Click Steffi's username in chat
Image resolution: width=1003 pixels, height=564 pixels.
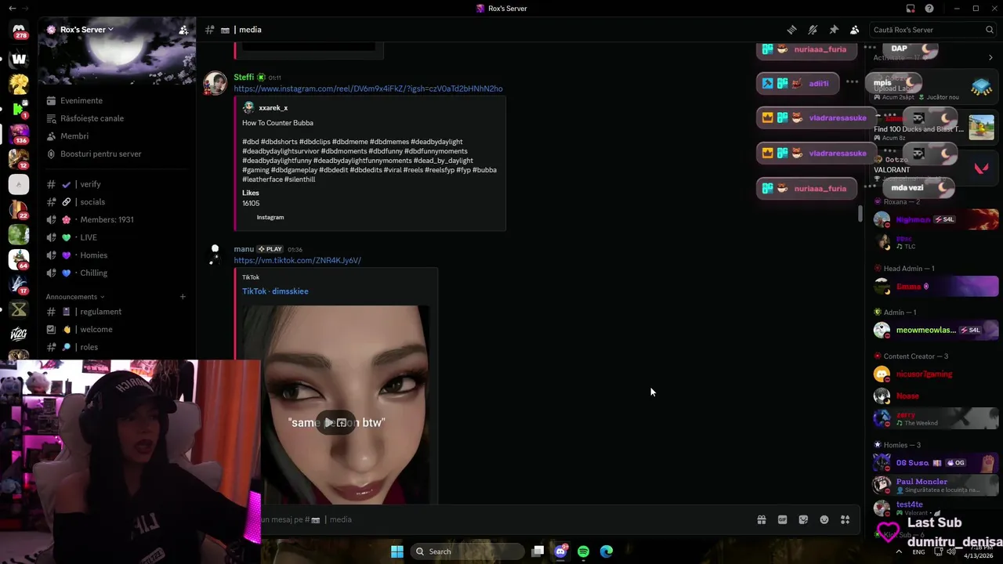point(244,78)
